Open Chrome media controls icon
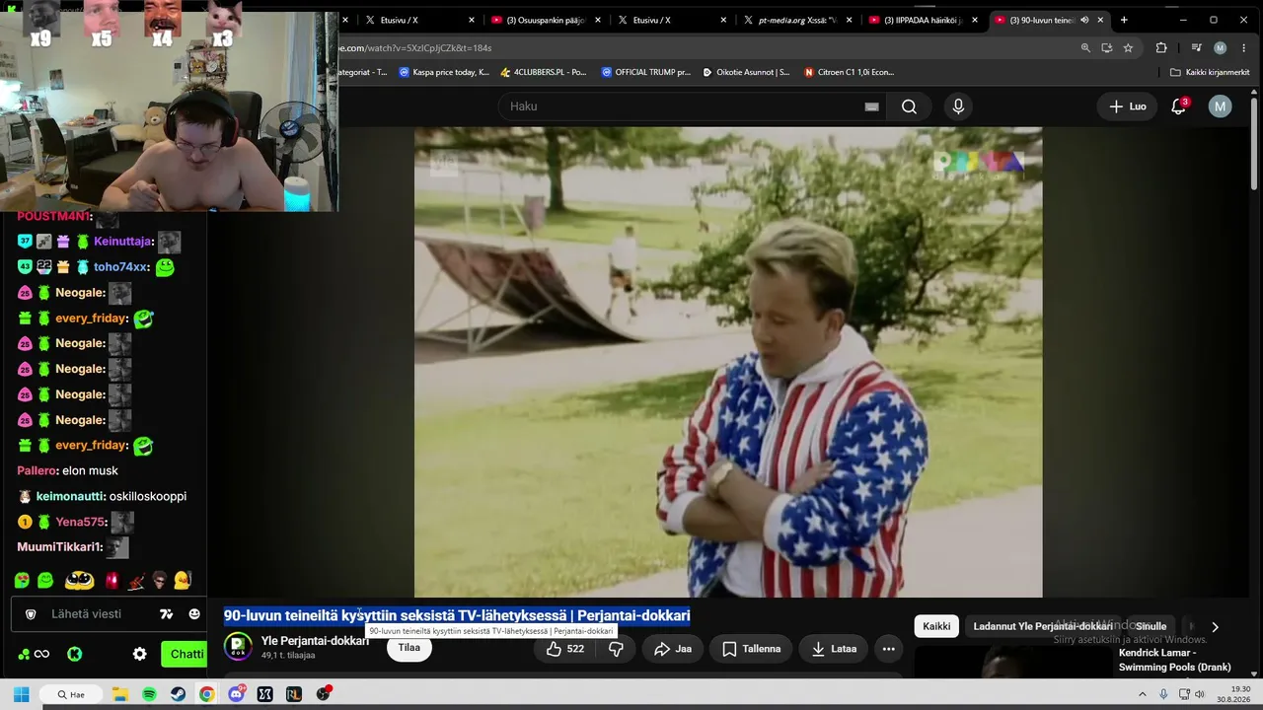Viewport: 1263px width, 710px height. click(x=1196, y=47)
